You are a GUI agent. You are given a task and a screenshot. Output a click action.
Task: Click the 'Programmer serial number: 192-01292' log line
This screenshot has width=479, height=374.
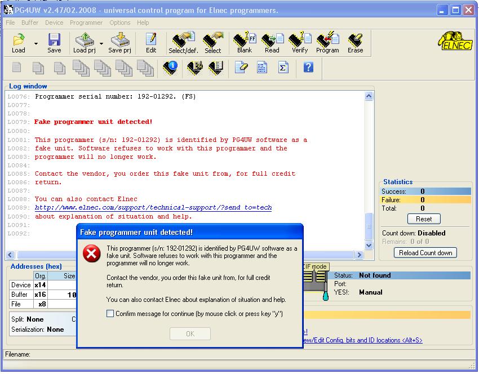[x=115, y=96]
